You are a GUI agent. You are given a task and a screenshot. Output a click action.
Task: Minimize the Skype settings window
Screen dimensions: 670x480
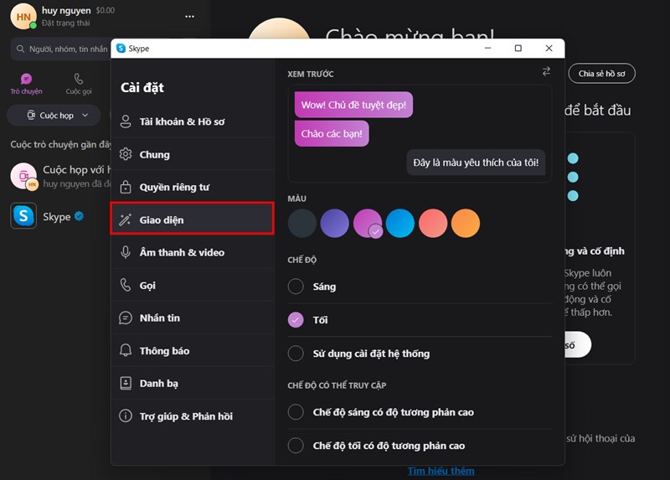click(x=487, y=49)
